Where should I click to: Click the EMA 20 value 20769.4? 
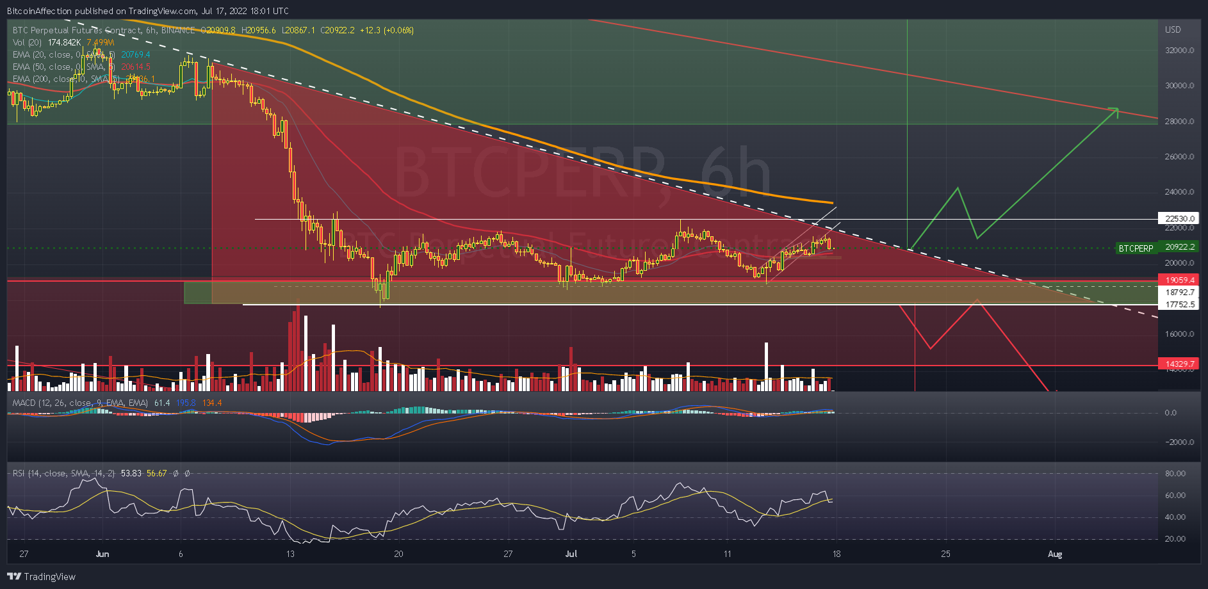click(x=136, y=54)
